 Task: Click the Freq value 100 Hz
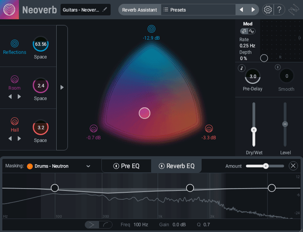click(x=141, y=225)
